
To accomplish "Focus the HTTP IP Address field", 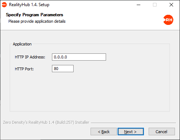I will 79,57.
